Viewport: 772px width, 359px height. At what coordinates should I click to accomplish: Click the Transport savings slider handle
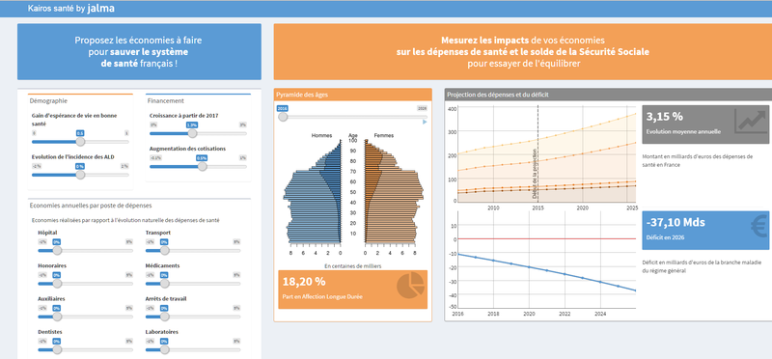point(164,250)
